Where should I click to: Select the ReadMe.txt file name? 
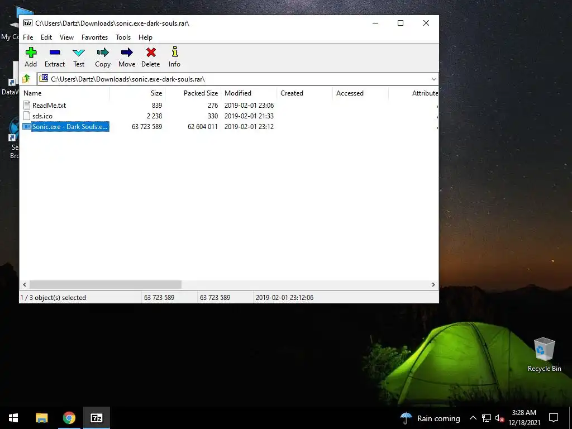click(49, 106)
